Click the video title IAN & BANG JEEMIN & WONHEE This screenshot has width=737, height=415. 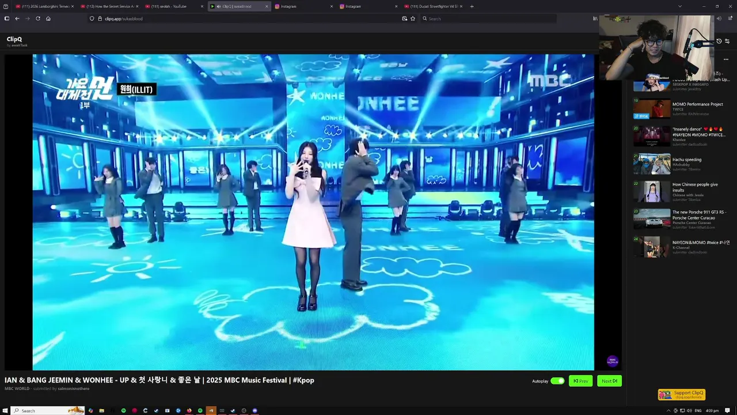159,380
